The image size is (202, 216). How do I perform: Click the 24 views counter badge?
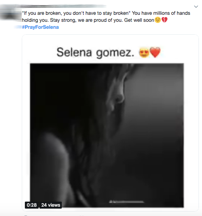pyautogui.click(x=51, y=205)
